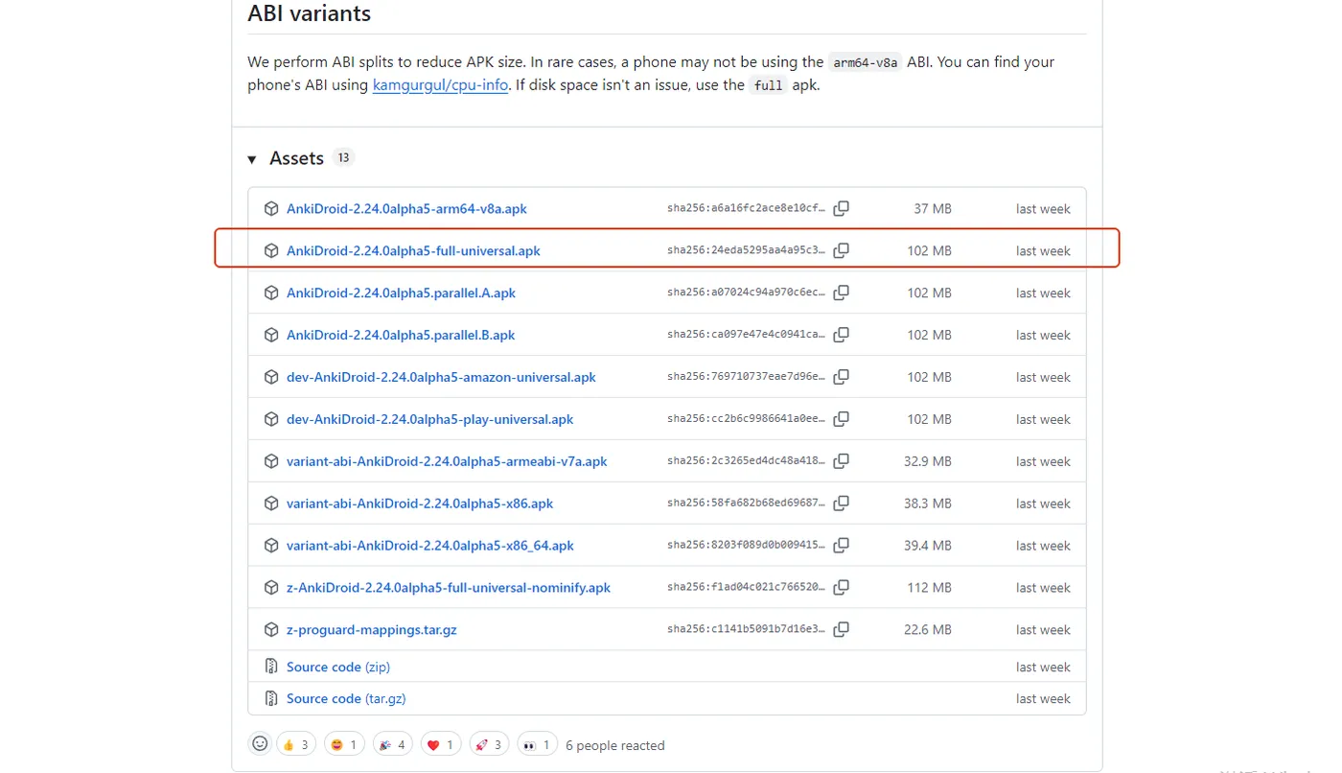Click 'last week' in Source code (zip) row
The height and width of the screenshot is (773, 1342).
1043,668
